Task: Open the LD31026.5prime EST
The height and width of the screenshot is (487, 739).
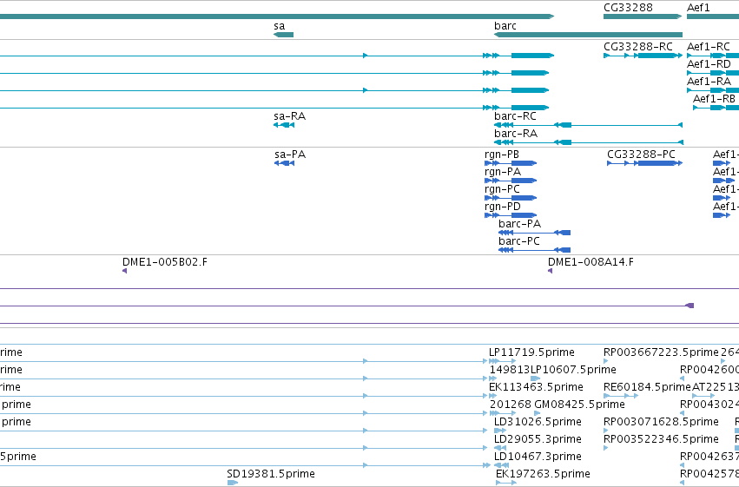Action: (x=538, y=423)
